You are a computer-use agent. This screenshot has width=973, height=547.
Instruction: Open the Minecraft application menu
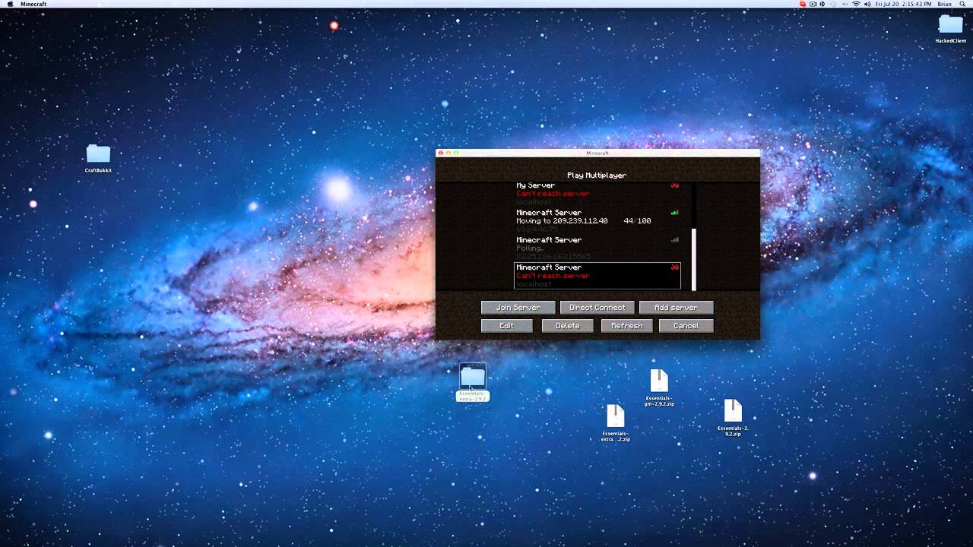pyautogui.click(x=33, y=4)
